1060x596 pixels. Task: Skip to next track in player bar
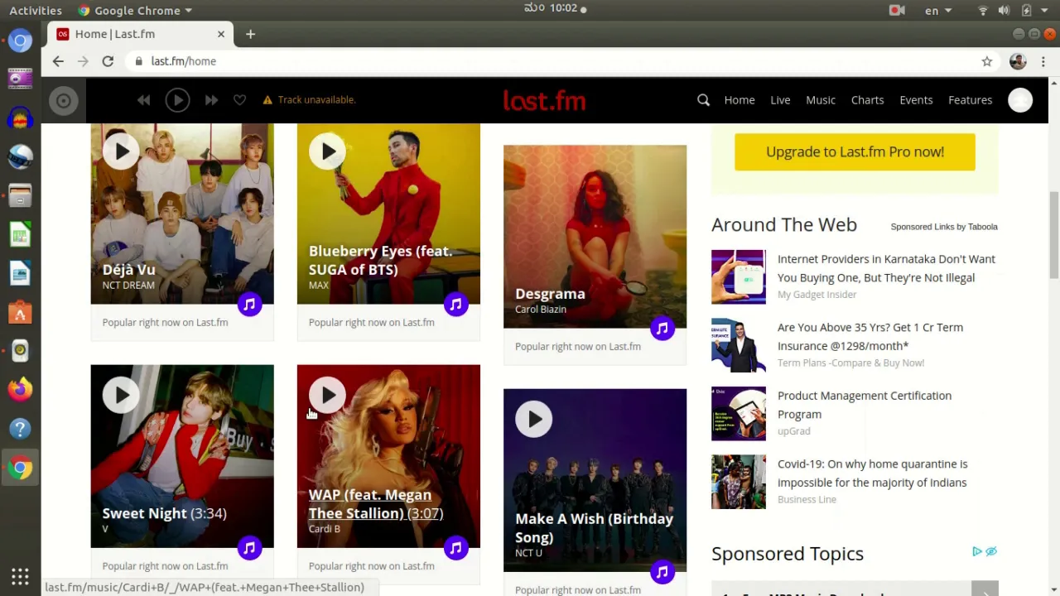click(211, 100)
